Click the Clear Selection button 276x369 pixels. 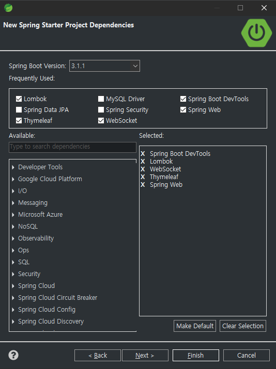click(243, 326)
